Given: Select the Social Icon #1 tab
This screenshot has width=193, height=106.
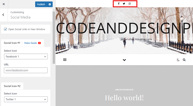Looking at the screenshot, I should 11,43.
